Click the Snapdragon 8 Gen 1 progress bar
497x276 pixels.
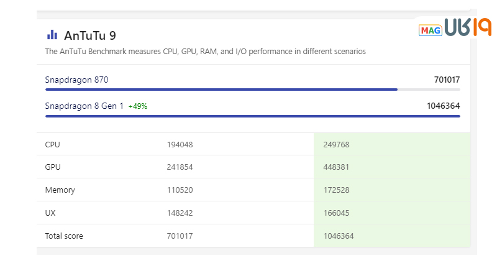252,116
